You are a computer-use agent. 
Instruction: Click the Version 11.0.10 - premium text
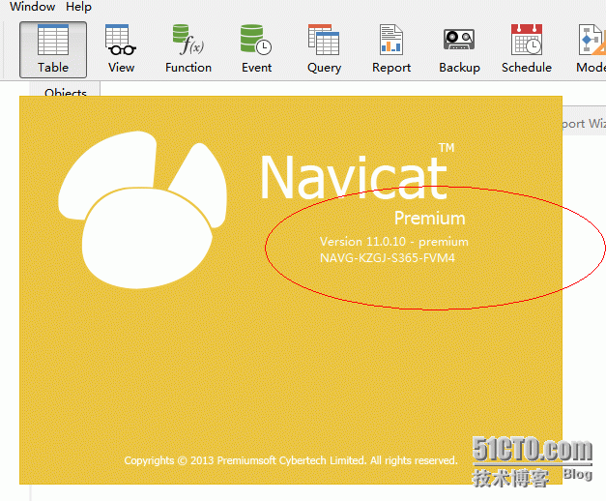tap(393, 242)
